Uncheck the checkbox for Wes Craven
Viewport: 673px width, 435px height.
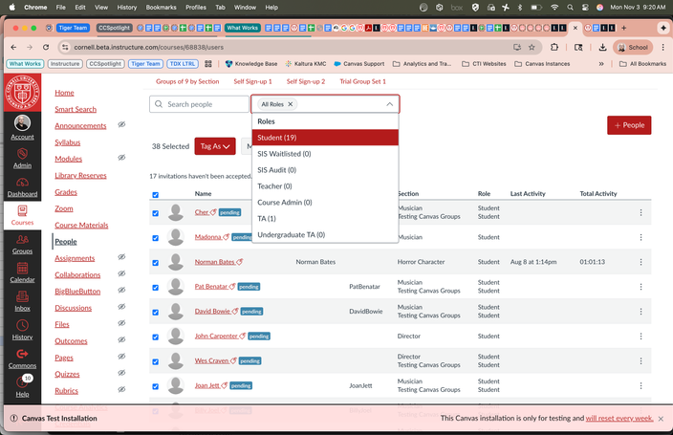pyautogui.click(x=156, y=361)
